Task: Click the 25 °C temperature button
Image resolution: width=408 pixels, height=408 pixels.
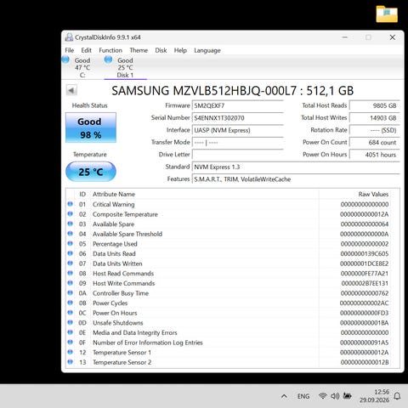Action: (x=91, y=172)
